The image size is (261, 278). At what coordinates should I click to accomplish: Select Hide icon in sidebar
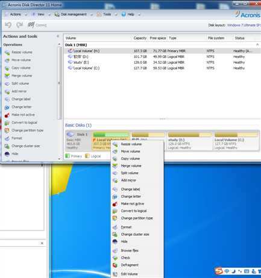coord(7,154)
